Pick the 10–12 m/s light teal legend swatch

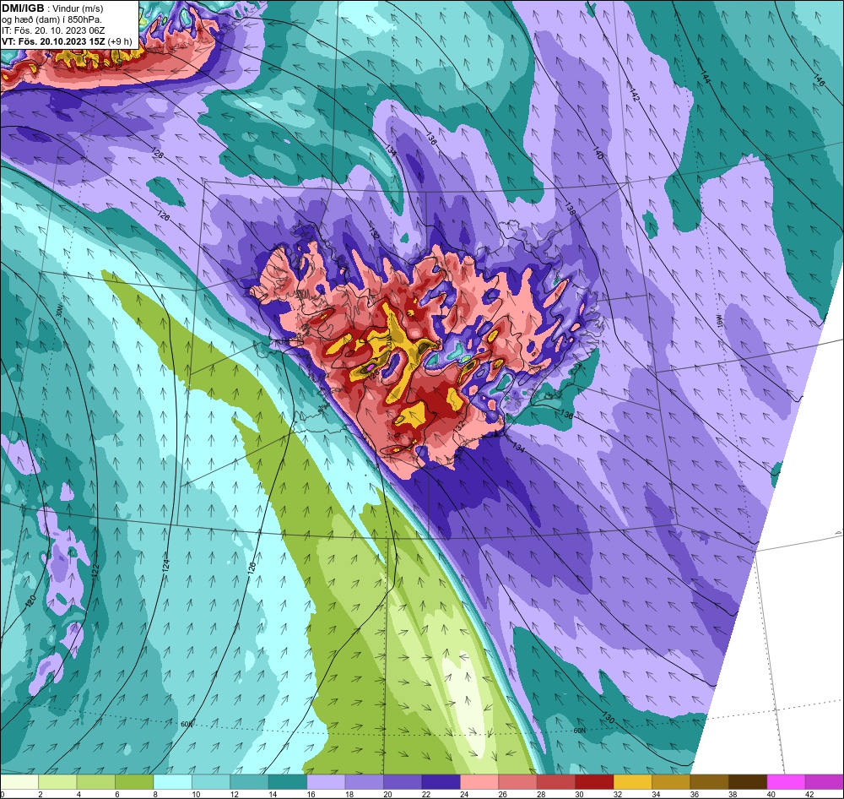coord(211,782)
